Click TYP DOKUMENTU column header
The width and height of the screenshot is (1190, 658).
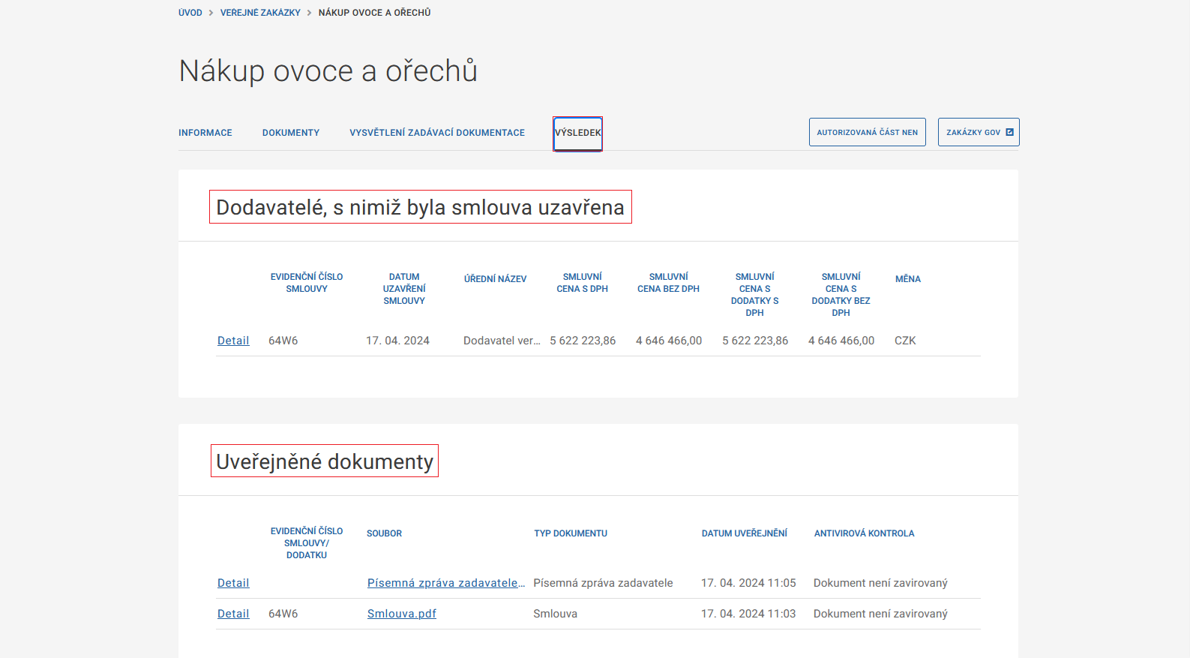pos(571,533)
